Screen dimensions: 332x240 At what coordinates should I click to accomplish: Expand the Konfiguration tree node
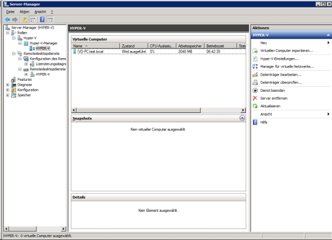pyautogui.click(x=8, y=90)
